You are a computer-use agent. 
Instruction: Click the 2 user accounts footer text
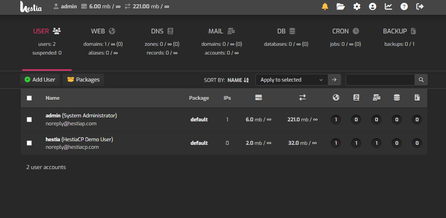[x=46, y=167]
